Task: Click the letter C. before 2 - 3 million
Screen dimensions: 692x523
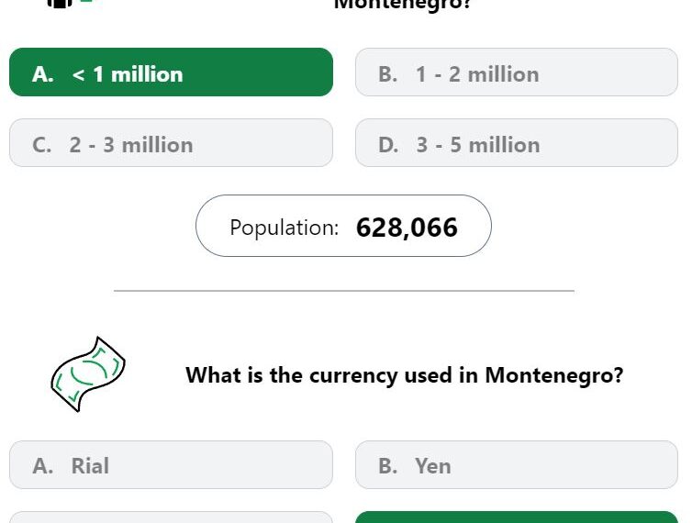Action: pos(42,145)
